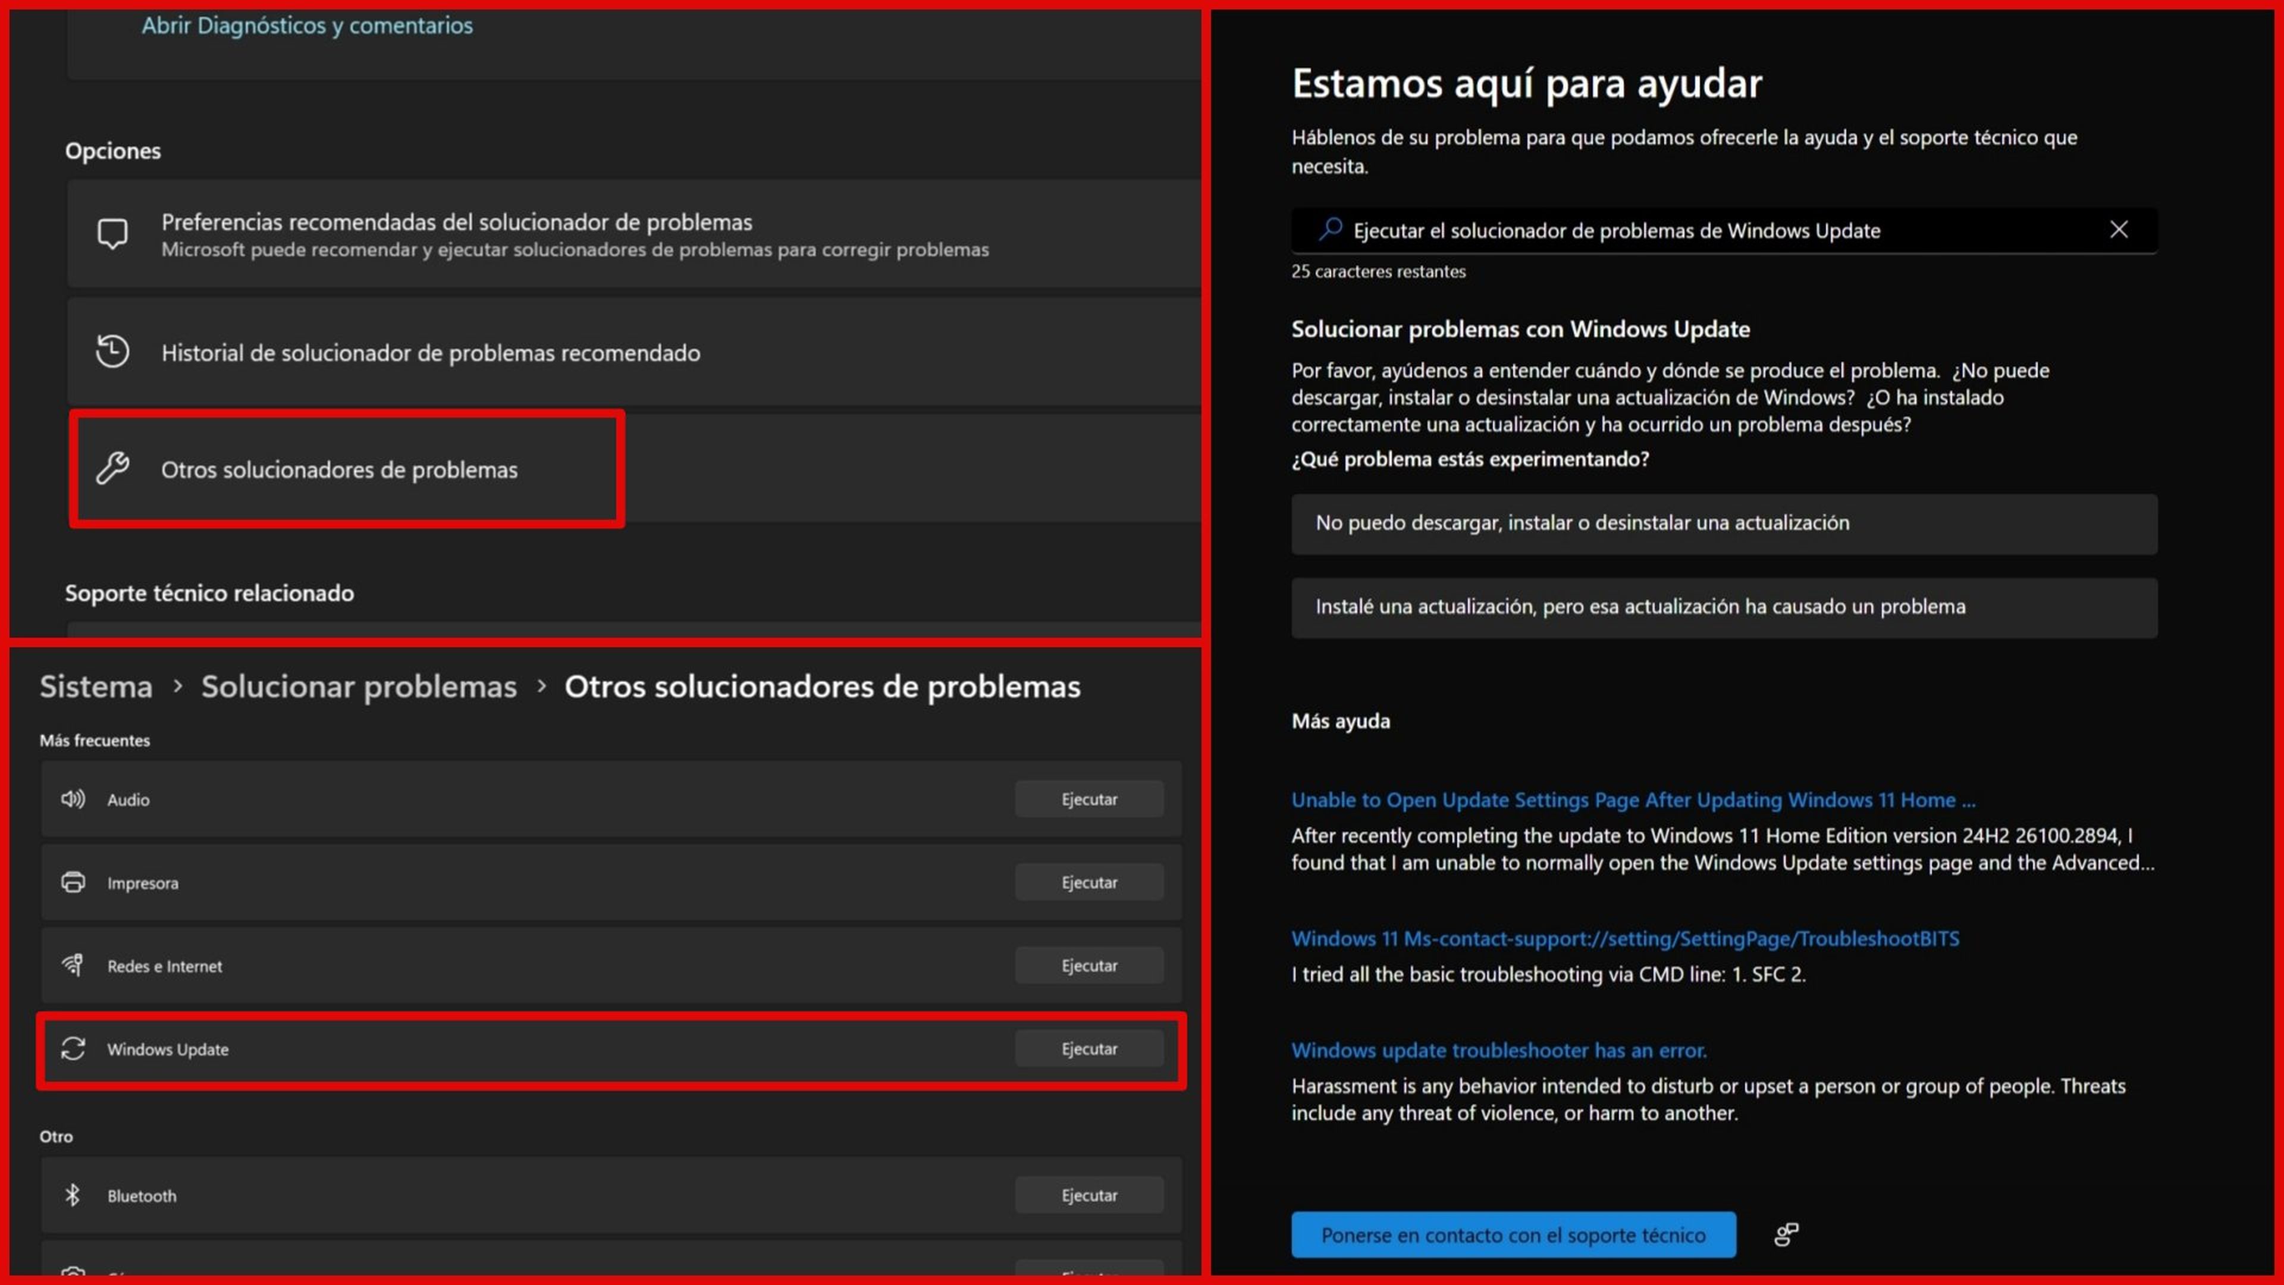Go to Solucionar problemas breadcrumb
Viewport: 2284px width, 1285px height.
click(x=359, y=687)
